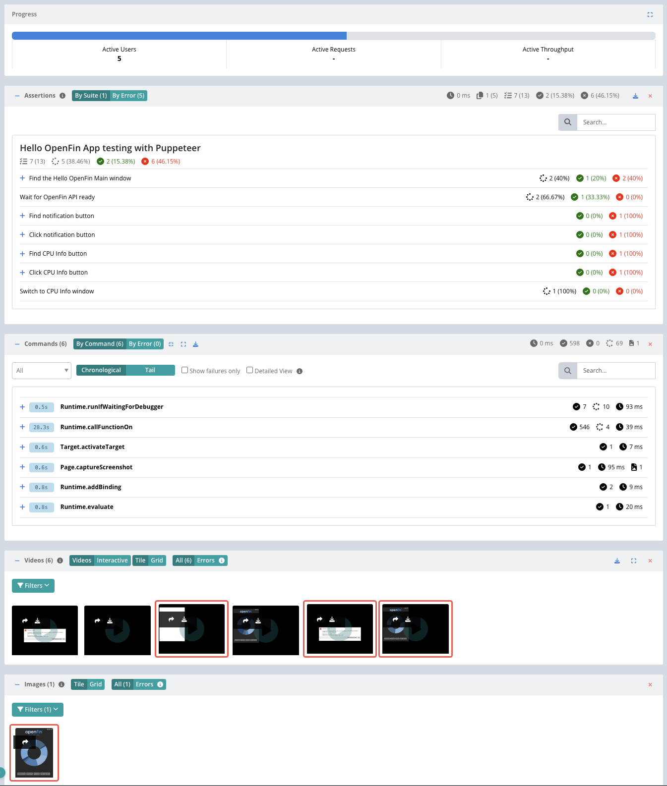This screenshot has width=667, height=786.
Task: Show only Errors in Images
Action: click(x=145, y=684)
